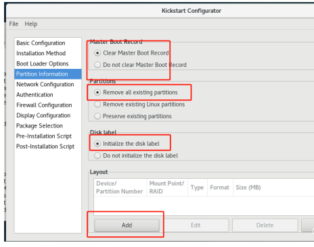
Task: Click the Add partition button
Action: pyautogui.click(x=127, y=225)
